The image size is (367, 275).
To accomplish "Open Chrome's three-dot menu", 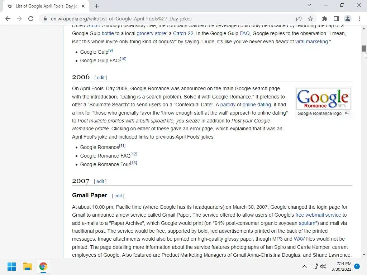I will click(359, 19).
